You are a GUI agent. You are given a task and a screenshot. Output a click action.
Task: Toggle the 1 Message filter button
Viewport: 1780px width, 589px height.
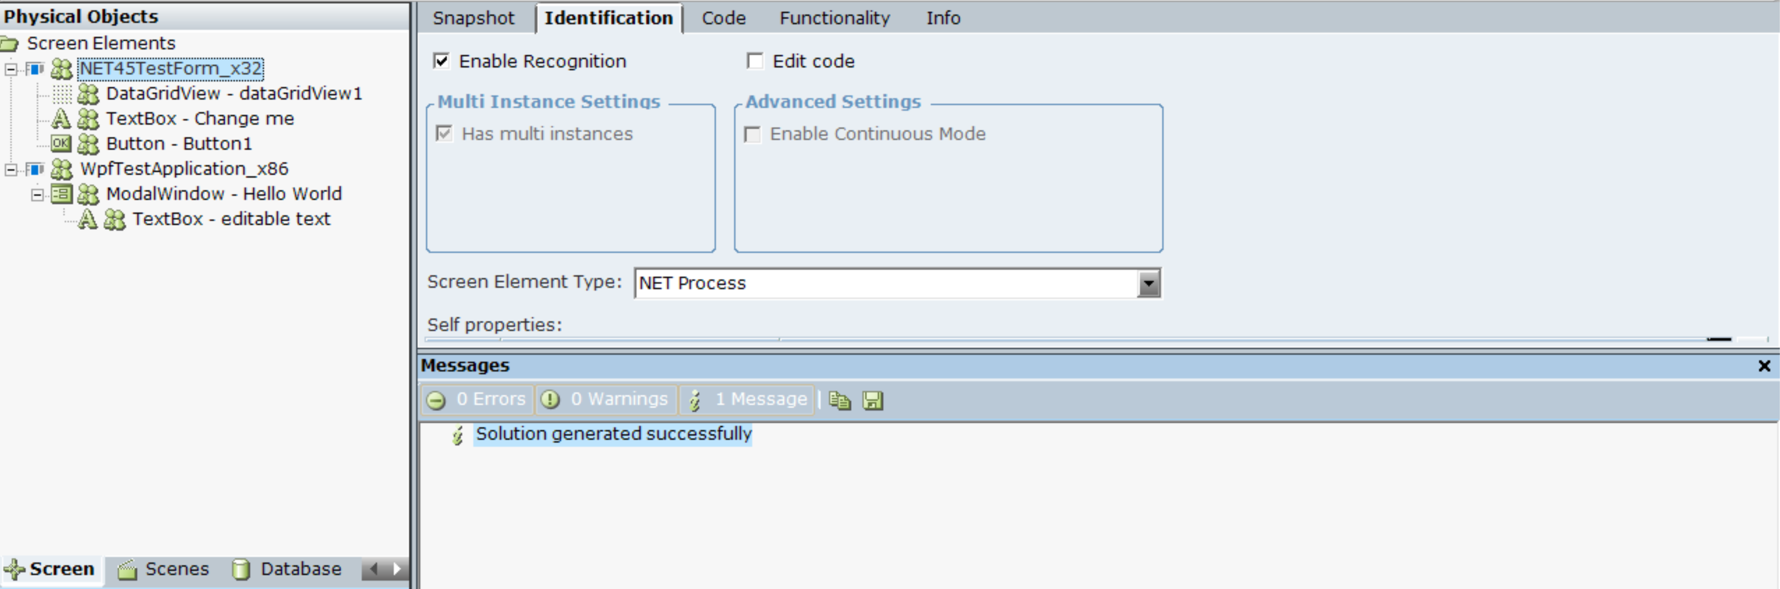747,399
